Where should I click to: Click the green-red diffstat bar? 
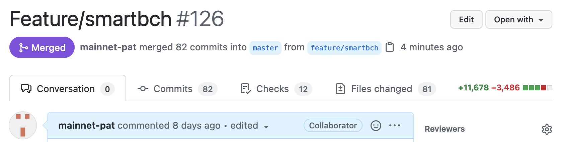(537, 88)
